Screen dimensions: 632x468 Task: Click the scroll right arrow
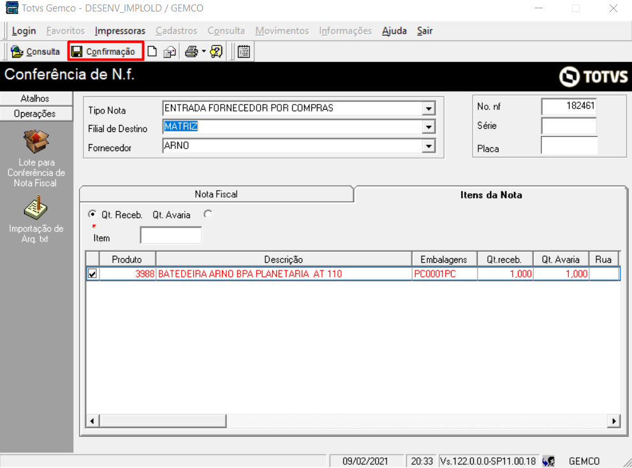(614, 421)
